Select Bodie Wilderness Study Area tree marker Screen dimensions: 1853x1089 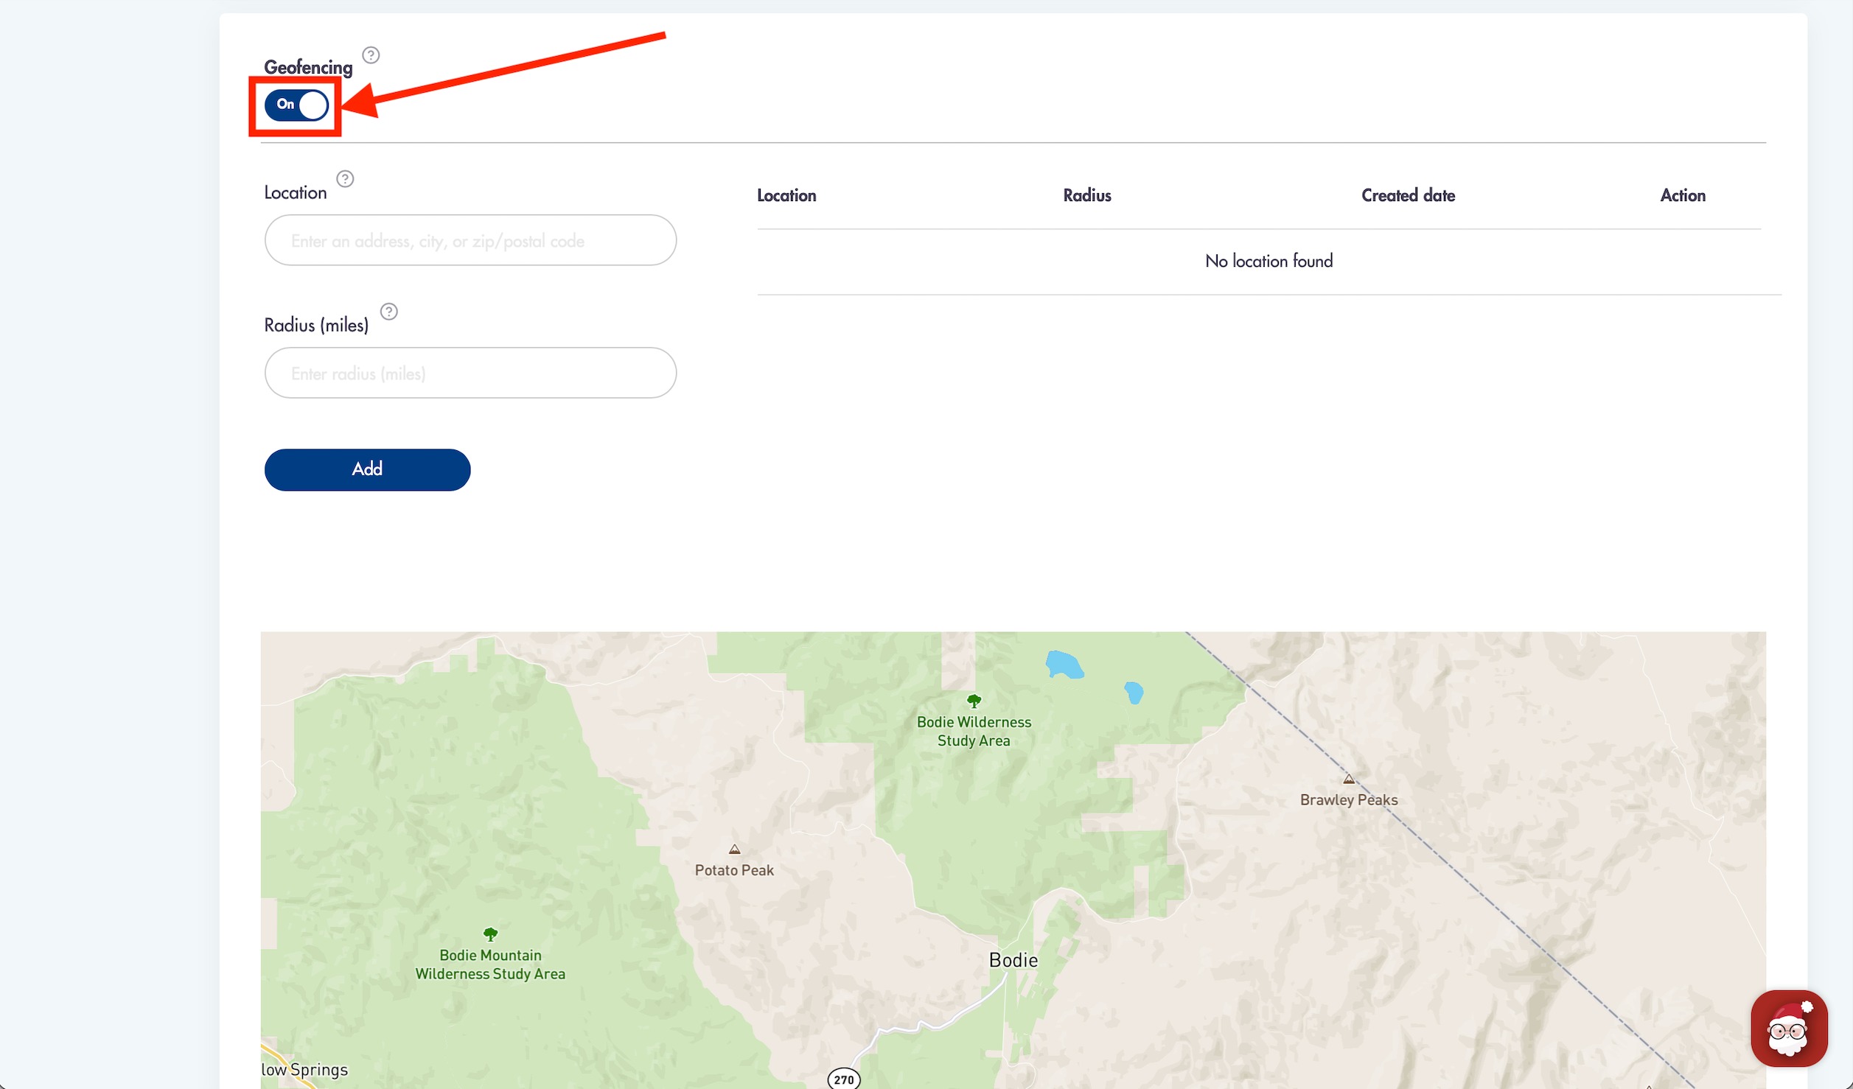click(x=974, y=701)
